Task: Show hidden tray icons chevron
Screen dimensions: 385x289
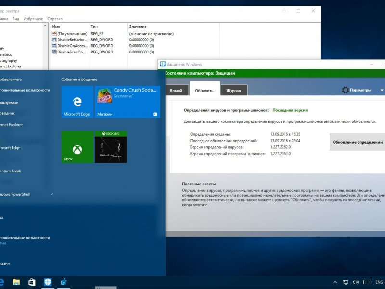Action: [x=335, y=282]
